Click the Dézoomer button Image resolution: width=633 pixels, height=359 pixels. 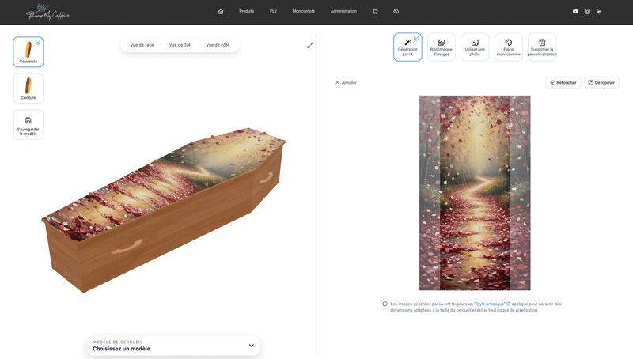click(x=601, y=83)
